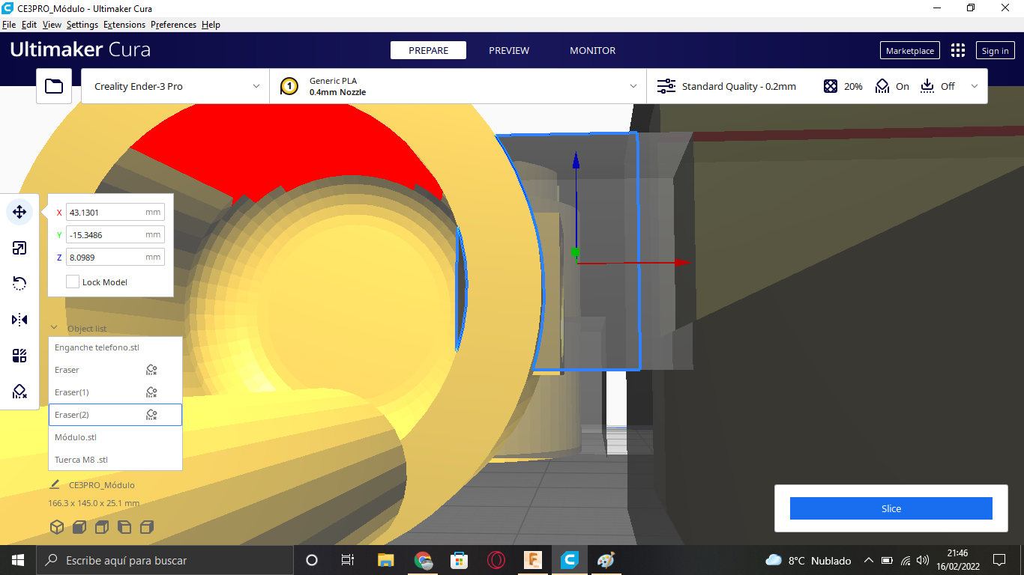The width and height of the screenshot is (1024, 575).
Task: Open Opera browser from the taskbar
Action: [x=496, y=560]
